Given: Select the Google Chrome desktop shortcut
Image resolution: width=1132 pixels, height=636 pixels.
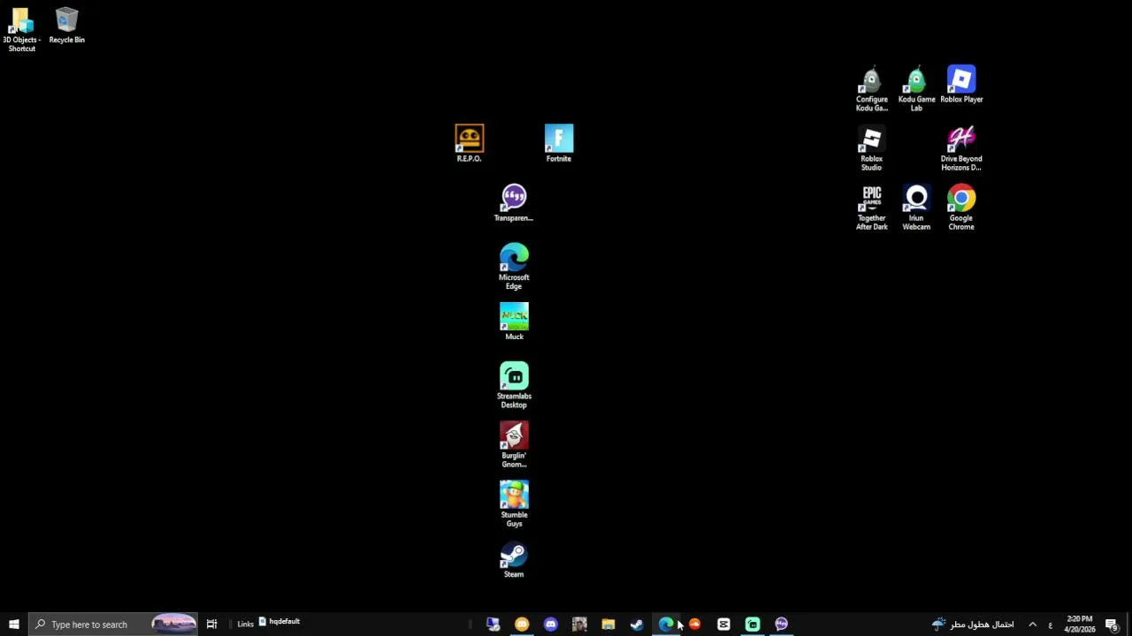Looking at the screenshot, I should pyautogui.click(x=961, y=207).
